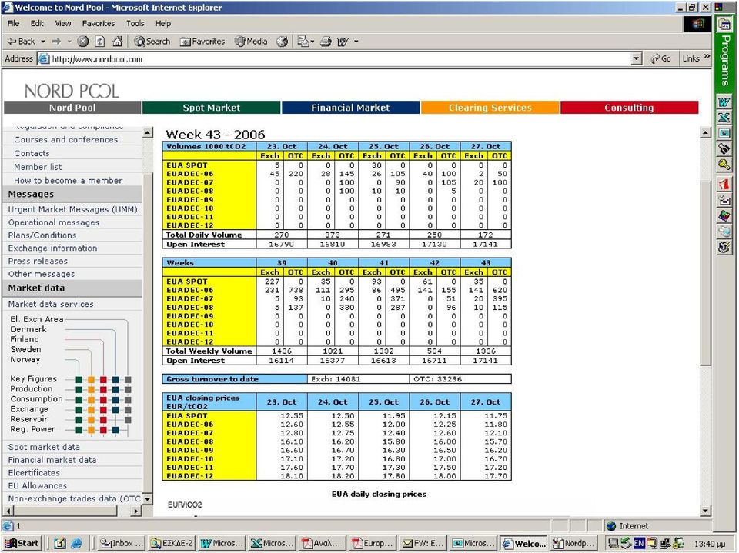739x553 pixels.
Task: Open the Tools menu
Action: pos(135,23)
